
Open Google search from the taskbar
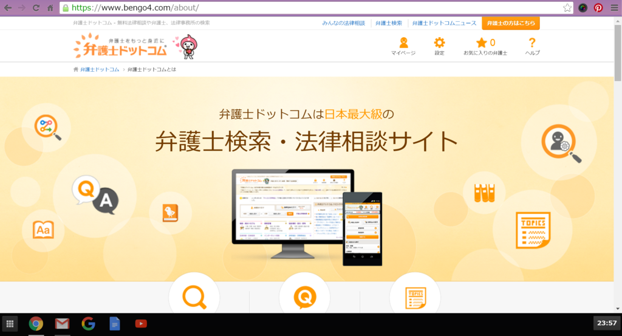(88, 324)
